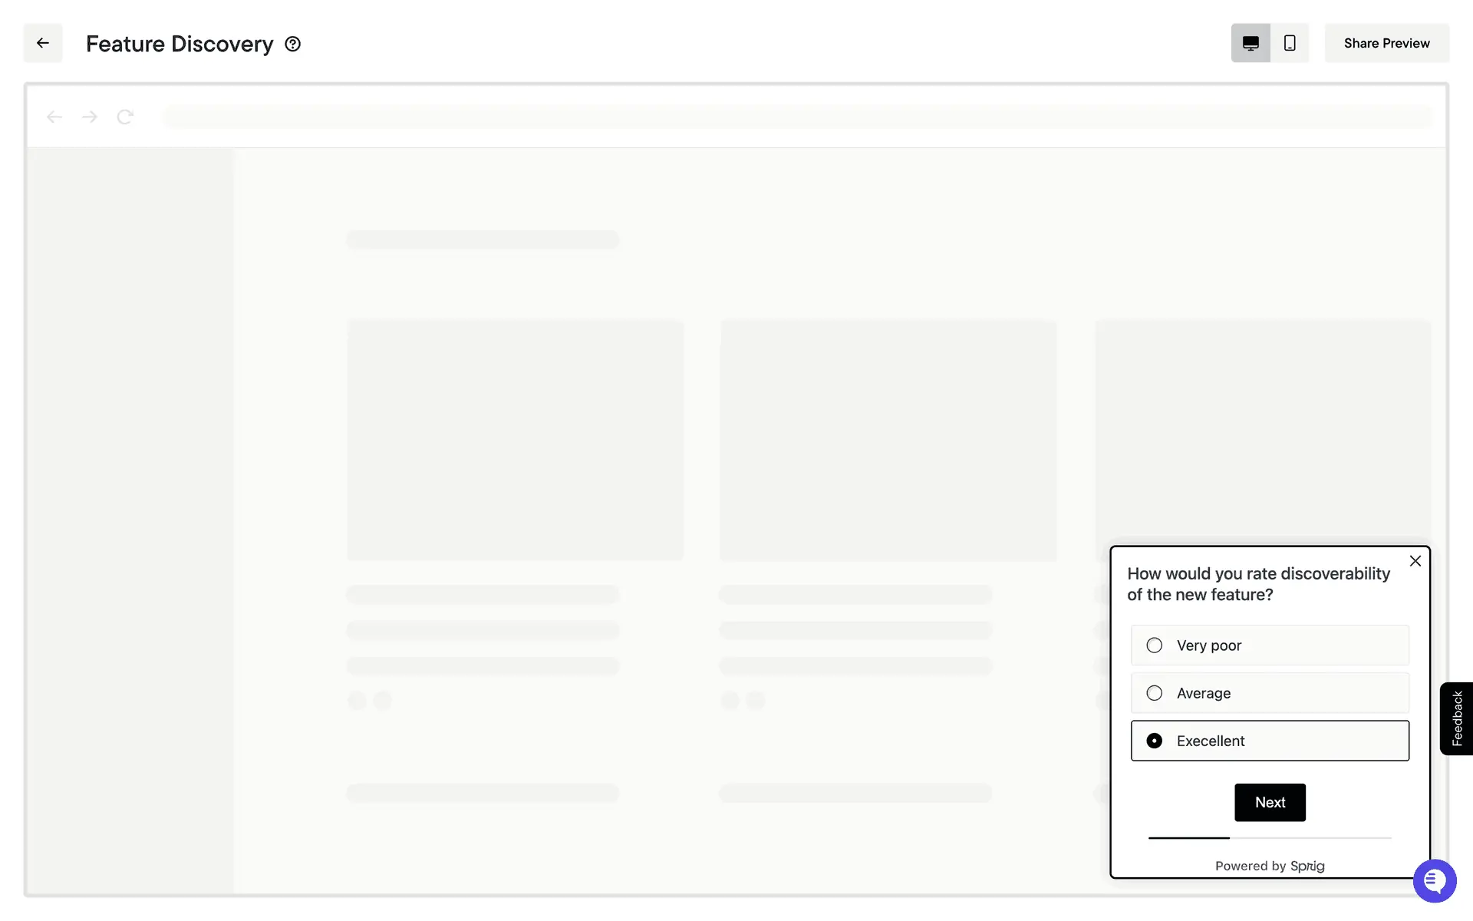
Task: Click the first placeholder card thumbnail
Action: [x=515, y=441]
